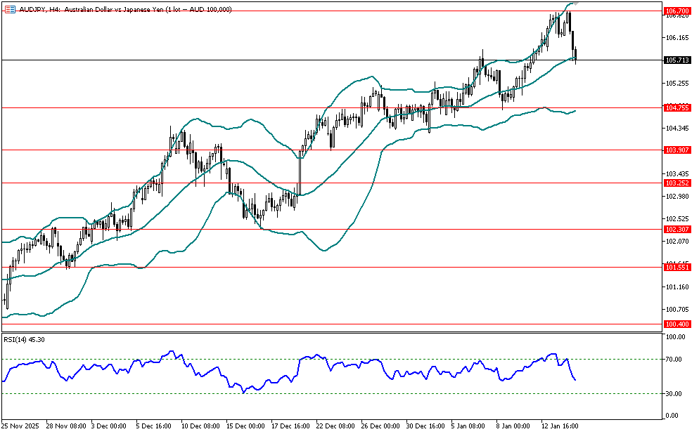The height and width of the screenshot is (434, 699).
Task: Click the 103.907 horizontal level label
Action: click(x=676, y=150)
